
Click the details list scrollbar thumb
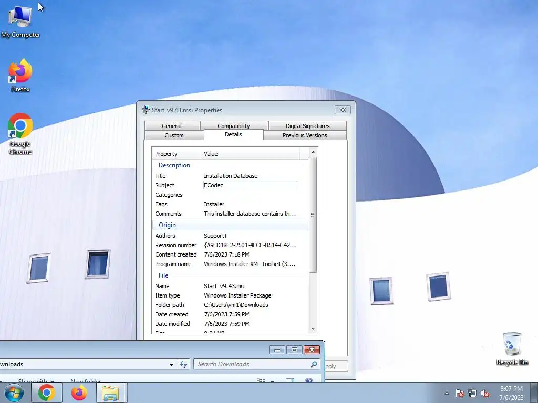point(313,215)
